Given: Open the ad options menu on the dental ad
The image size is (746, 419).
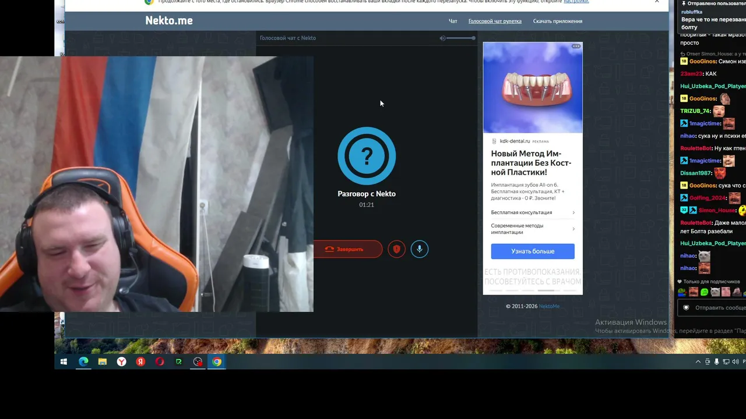Looking at the screenshot, I should point(576,47).
